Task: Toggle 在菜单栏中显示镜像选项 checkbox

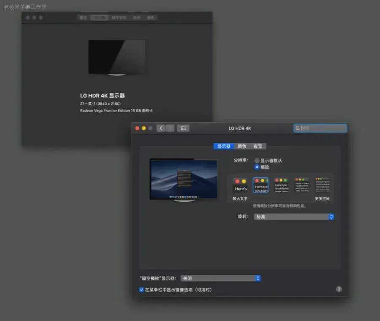Action: pos(141,289)
